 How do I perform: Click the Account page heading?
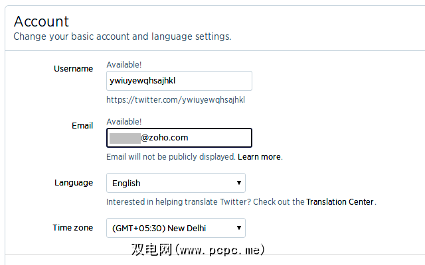(x=41, y=21)
